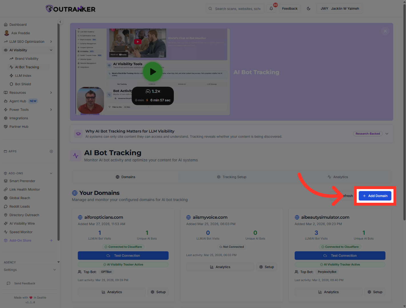Open the Reddit Leads add-on
The image size is (406, 308).
19,206
